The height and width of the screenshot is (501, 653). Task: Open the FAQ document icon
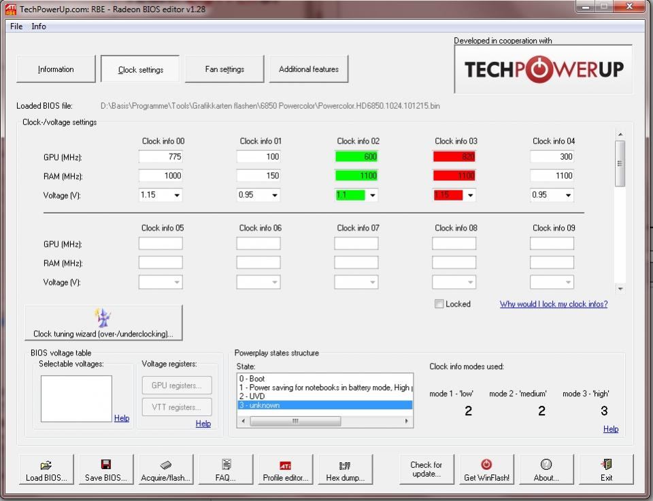point(226,464)
